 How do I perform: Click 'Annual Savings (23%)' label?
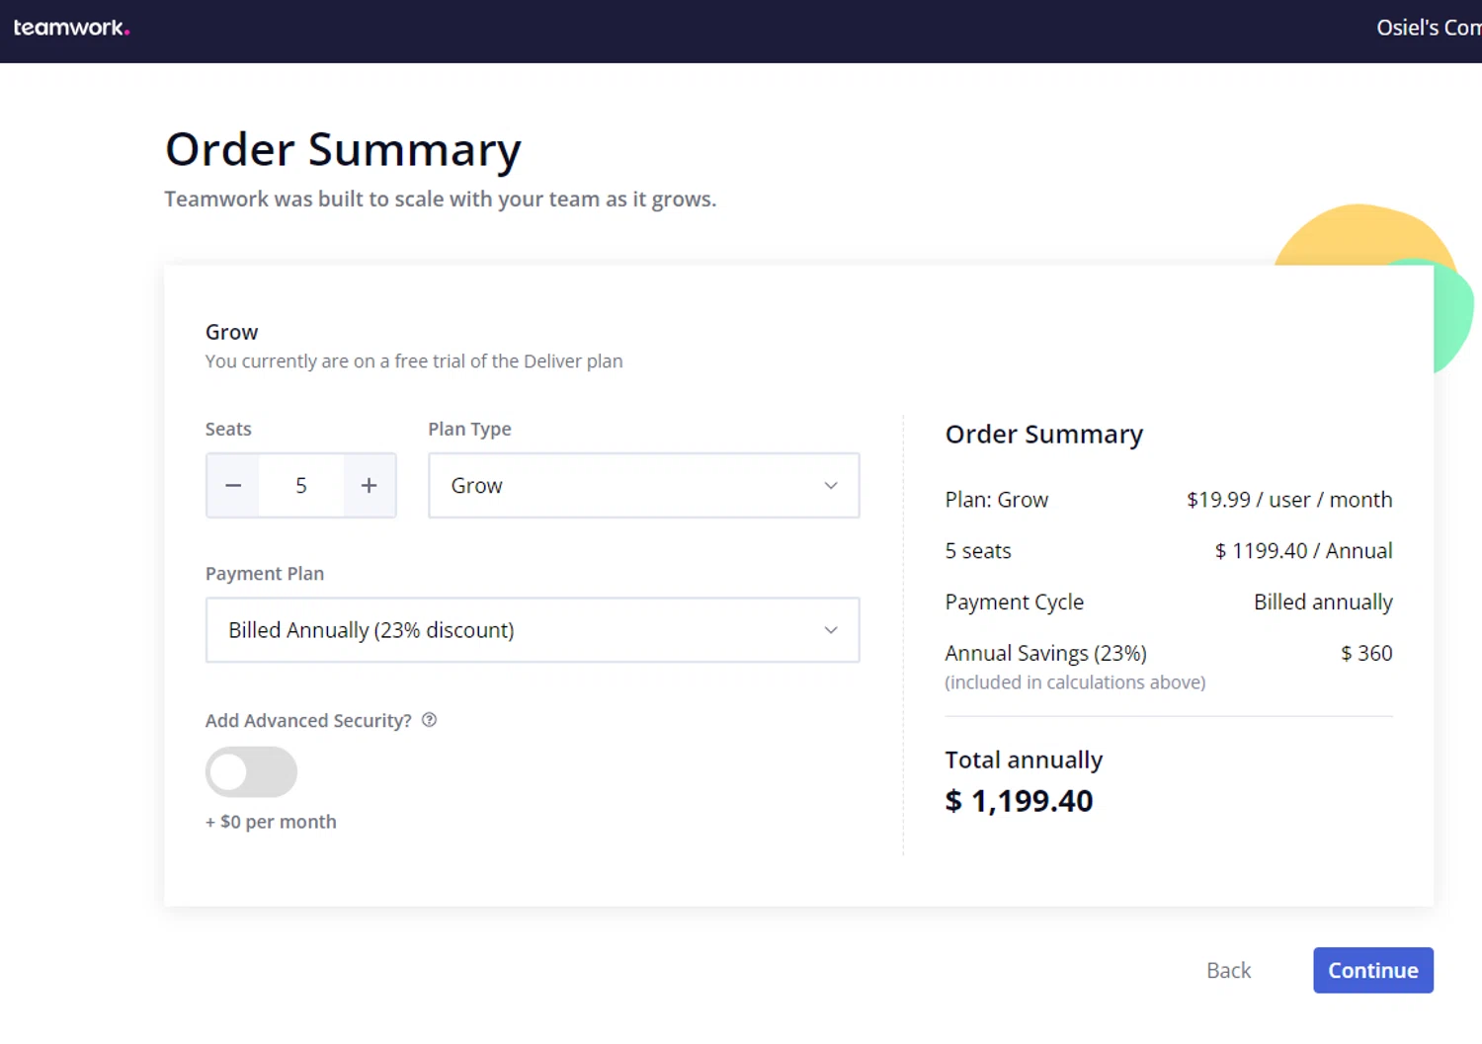(x=1045, y=654)
